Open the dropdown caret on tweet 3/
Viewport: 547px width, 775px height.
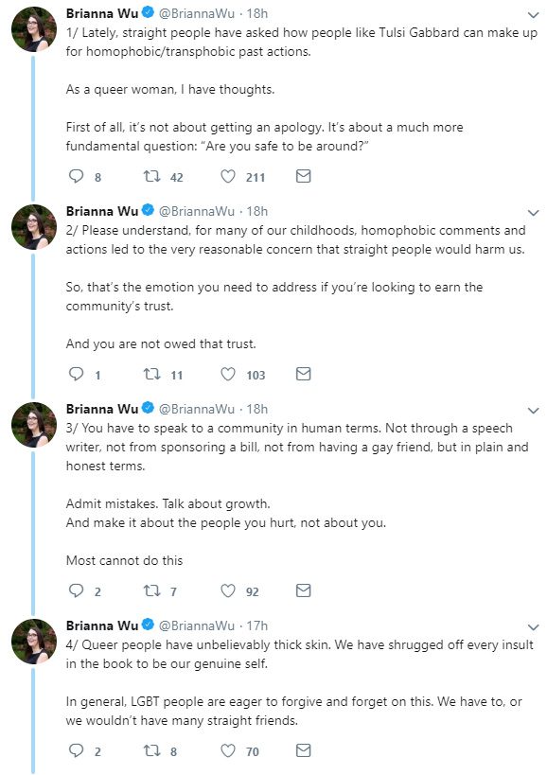coord(533,411)
